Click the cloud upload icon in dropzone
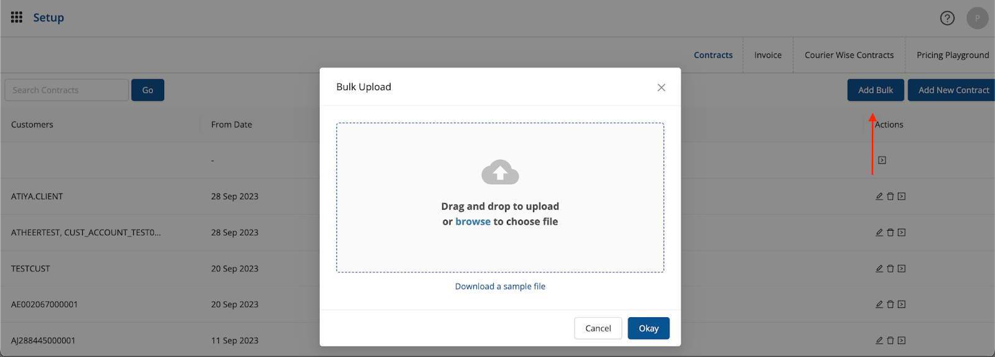Screen dimensions: 995x357 coord(500,172)
